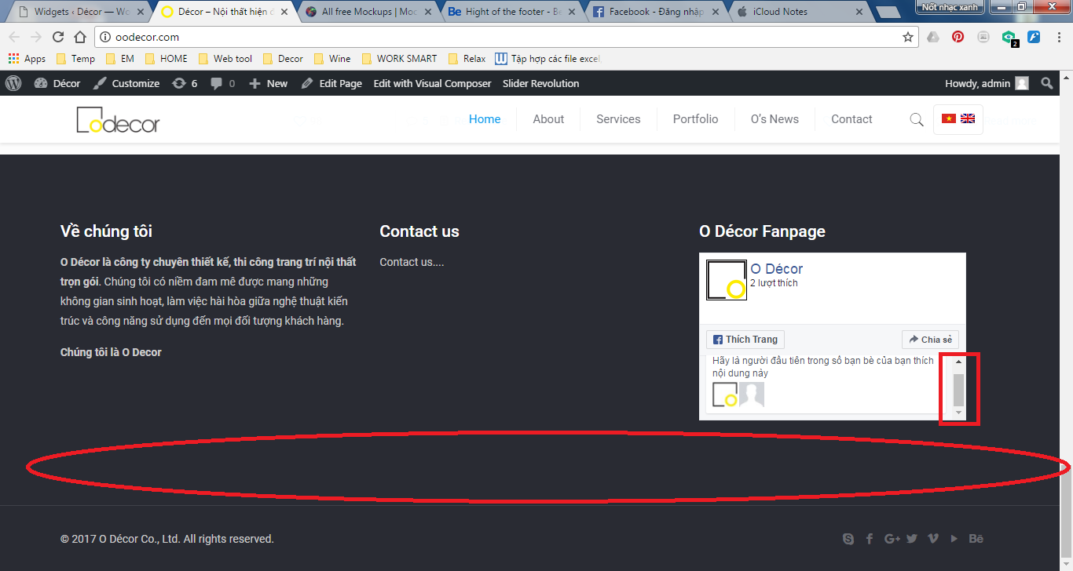Click the Facebook widget scrollbar thumb
1073x571 pixels.
(x=958, y=387)
